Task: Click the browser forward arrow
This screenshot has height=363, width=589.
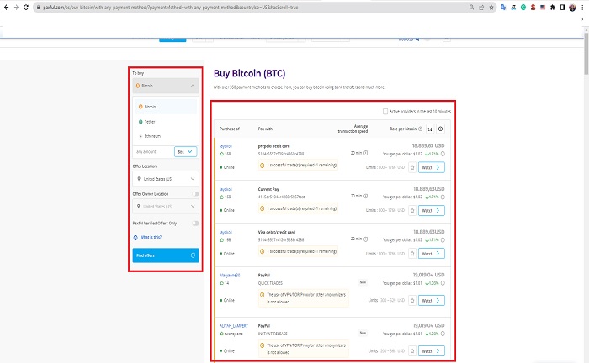Action: click(x=16, y=7)
